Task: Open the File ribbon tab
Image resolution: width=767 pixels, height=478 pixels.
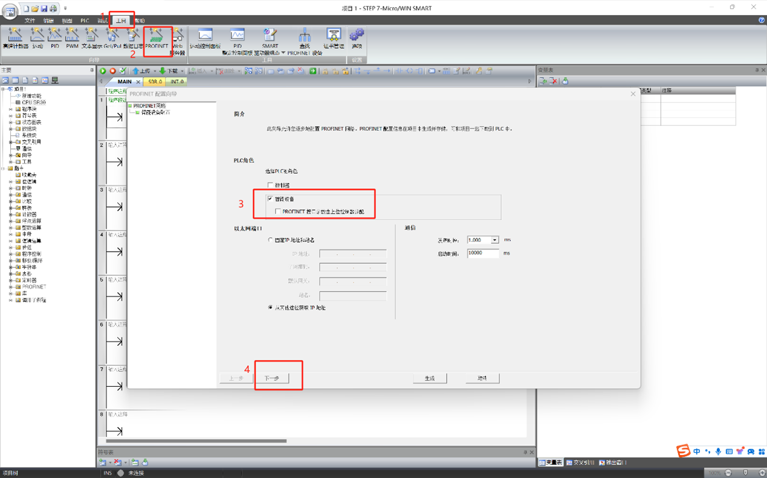Action: pyautogui.click(x=30, y=21)
